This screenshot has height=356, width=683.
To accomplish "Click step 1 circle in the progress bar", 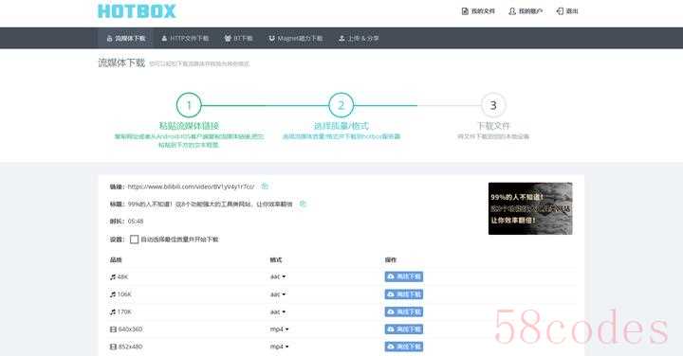I will tap(189, 105).
